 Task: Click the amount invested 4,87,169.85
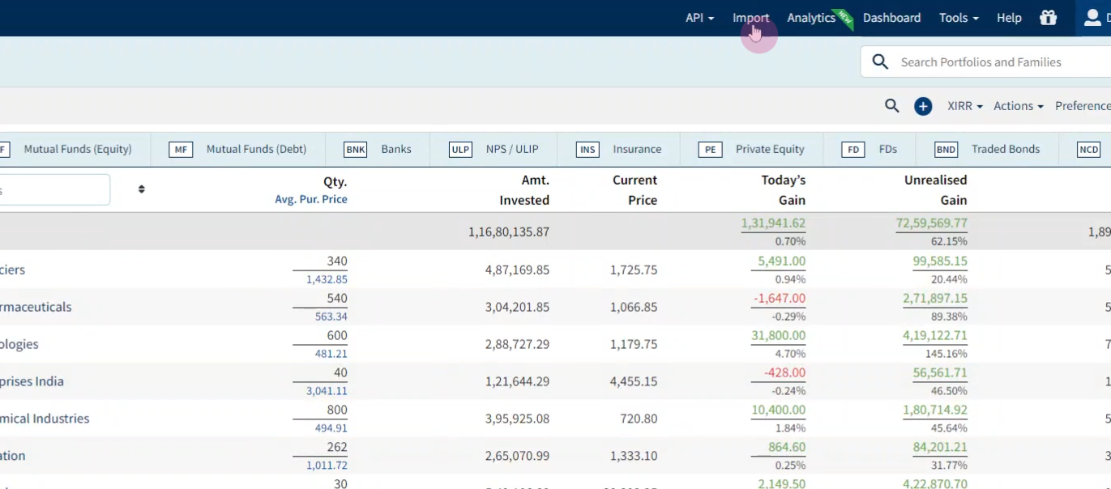point(517,270)
